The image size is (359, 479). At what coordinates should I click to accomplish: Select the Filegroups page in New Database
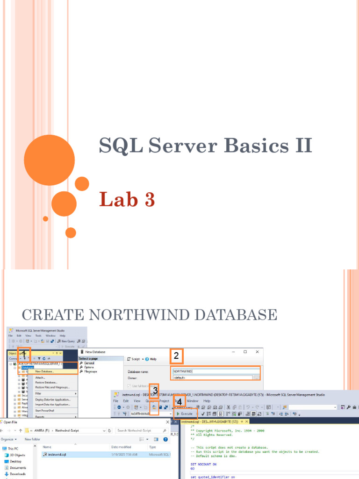click(x=88, y=371)
